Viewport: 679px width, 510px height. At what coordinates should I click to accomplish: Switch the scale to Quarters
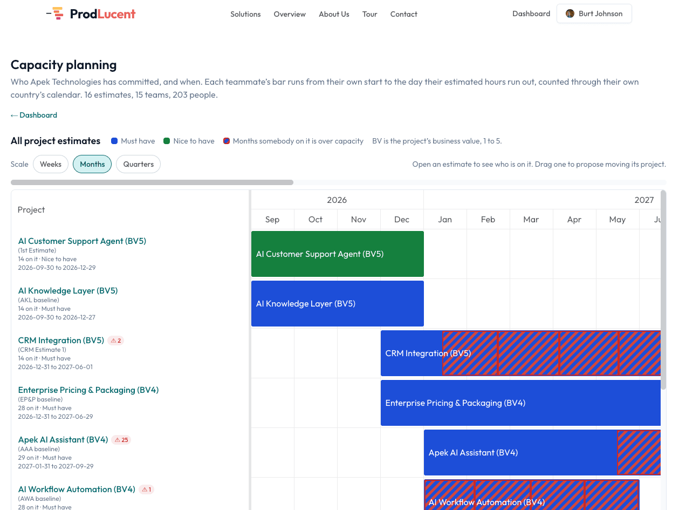pyautogui.click(x=138, y=164)
